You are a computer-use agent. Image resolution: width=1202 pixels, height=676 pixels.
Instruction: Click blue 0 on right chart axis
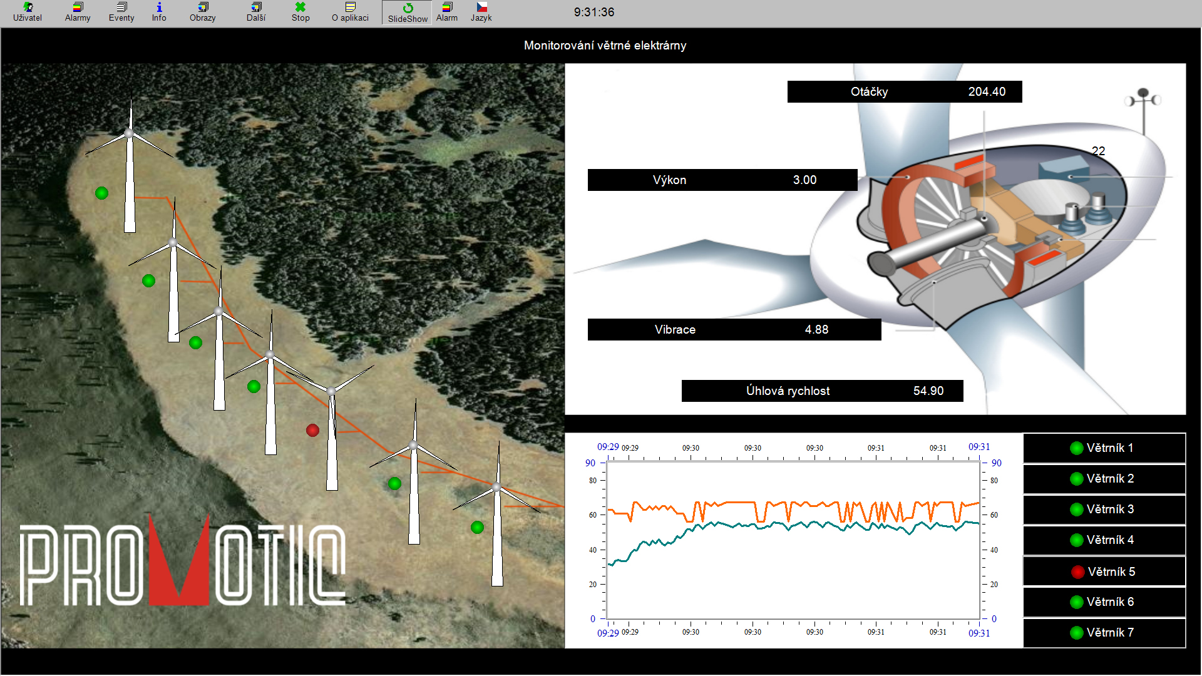[x=994, y=619]
